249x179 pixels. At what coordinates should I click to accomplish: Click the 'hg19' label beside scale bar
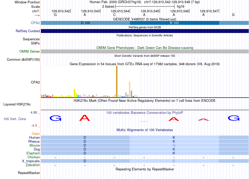(181, 7)
